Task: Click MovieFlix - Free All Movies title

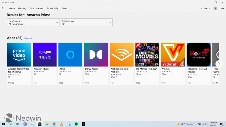Action: pos(197,70)
